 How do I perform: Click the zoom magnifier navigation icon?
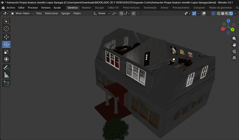pos(234,39)
